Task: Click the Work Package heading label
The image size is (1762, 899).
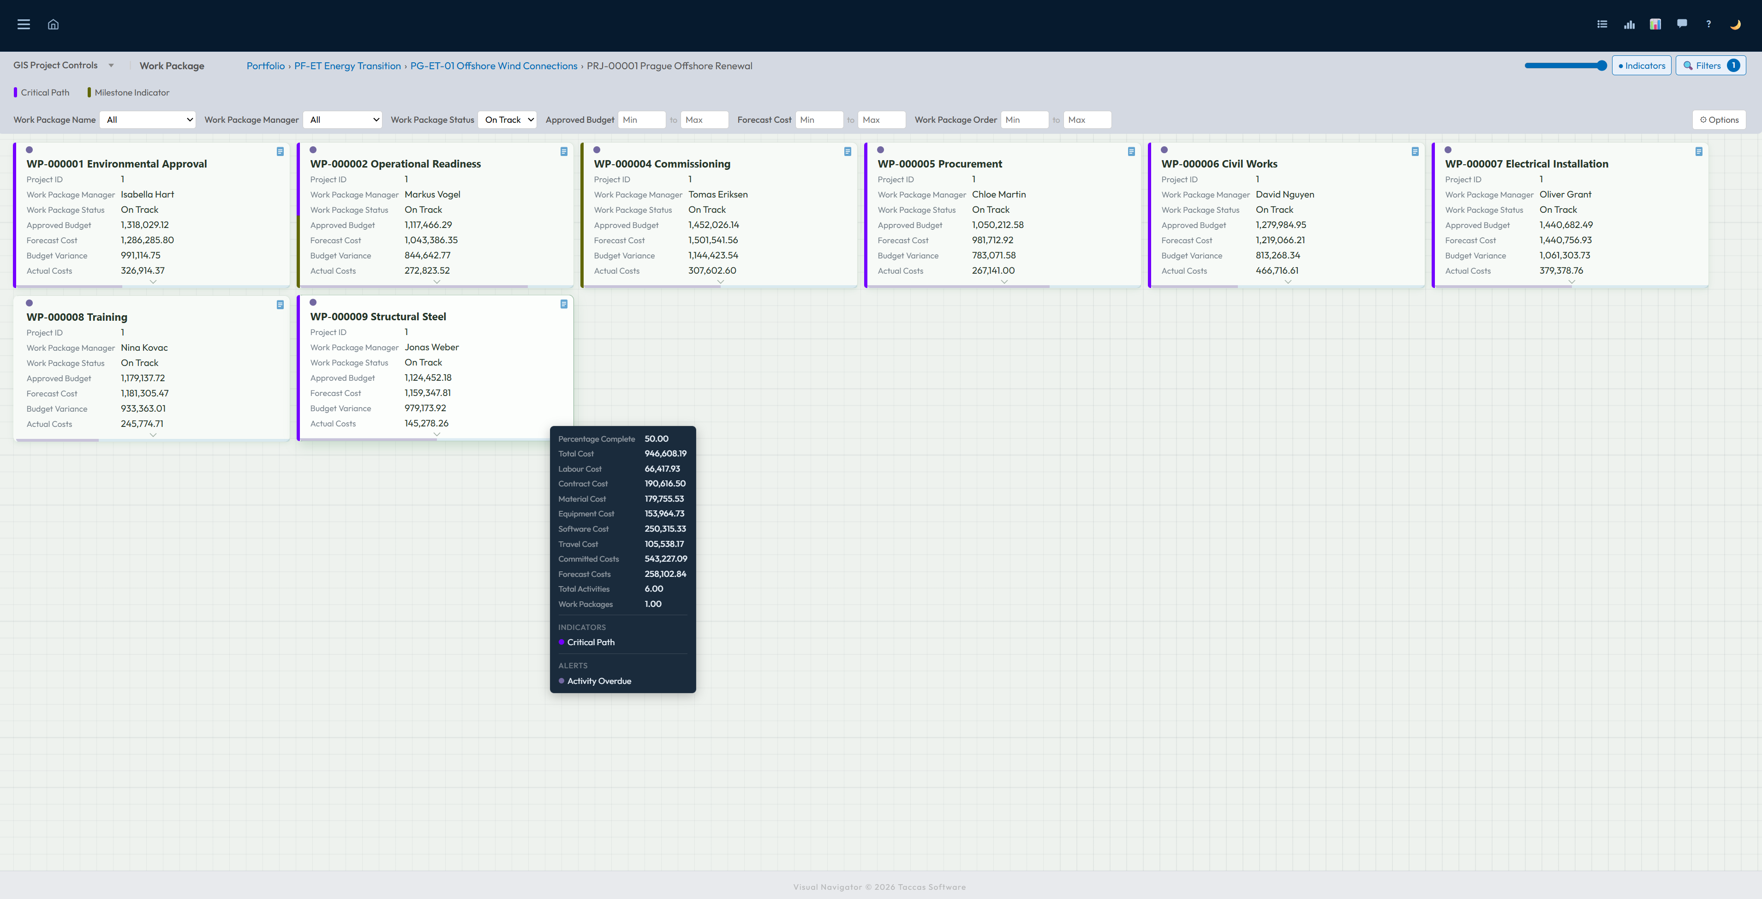Action: [x=172, y=66]
